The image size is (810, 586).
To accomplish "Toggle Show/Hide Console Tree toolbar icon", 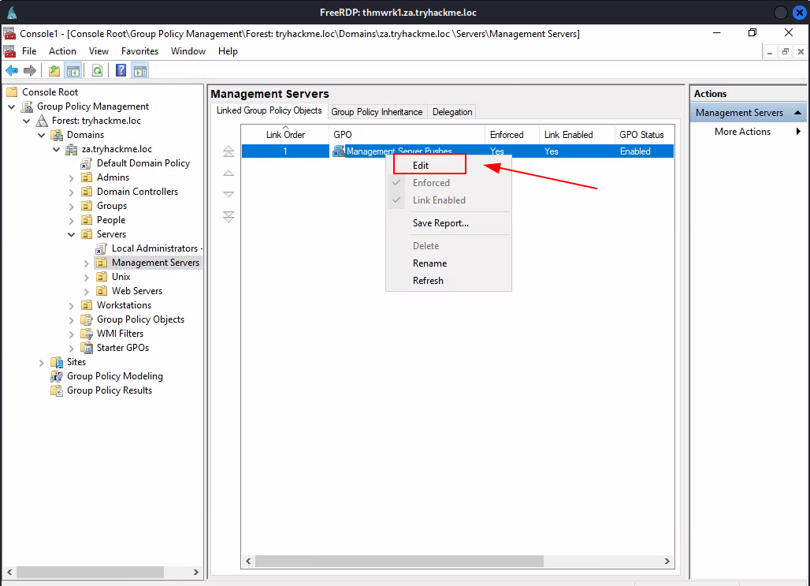I will point(72,70).
